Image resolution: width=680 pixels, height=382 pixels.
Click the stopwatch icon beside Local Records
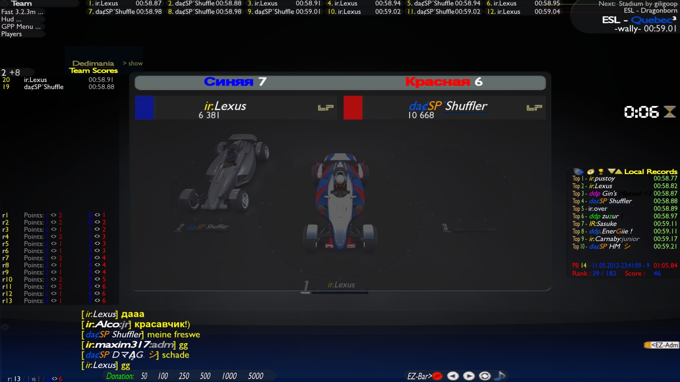point(591,172)
